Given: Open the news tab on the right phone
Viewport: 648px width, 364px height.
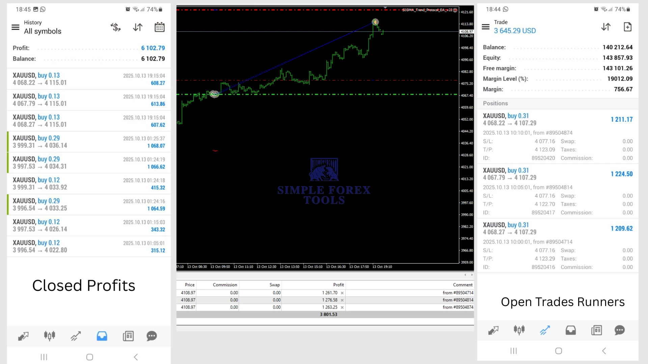Looking at the screenshot, I should click(596, 330).
